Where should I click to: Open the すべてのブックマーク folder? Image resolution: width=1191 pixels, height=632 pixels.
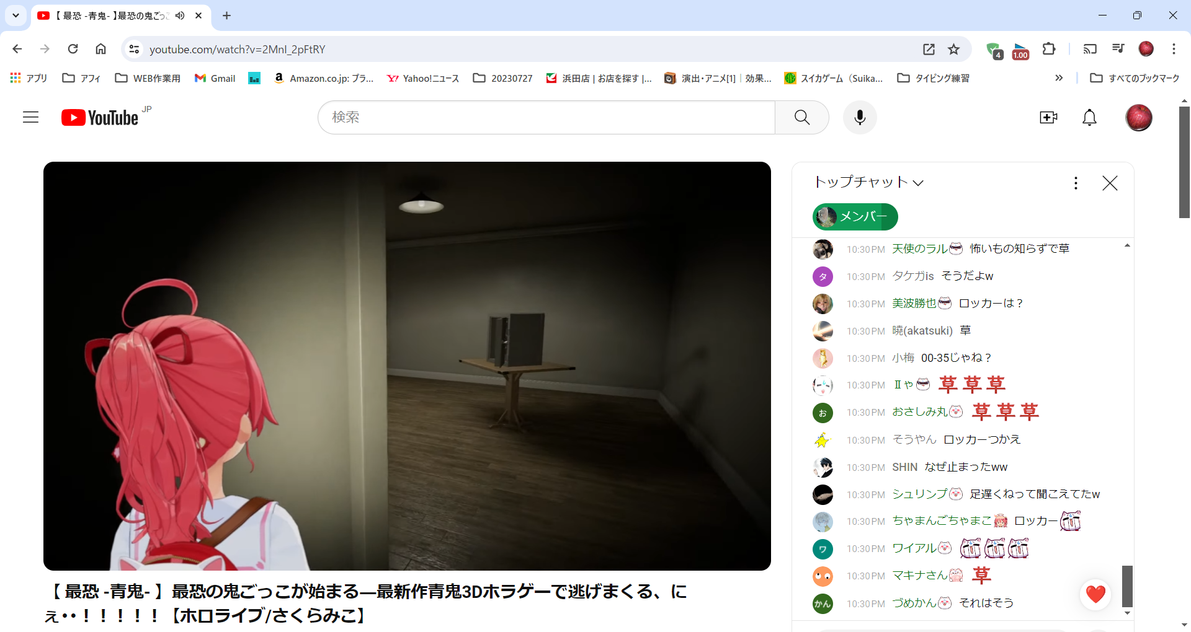[x=1134, y=78]
